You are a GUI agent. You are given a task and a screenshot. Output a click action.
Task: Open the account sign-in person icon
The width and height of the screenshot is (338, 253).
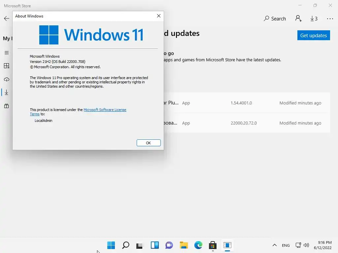point(298,18)
